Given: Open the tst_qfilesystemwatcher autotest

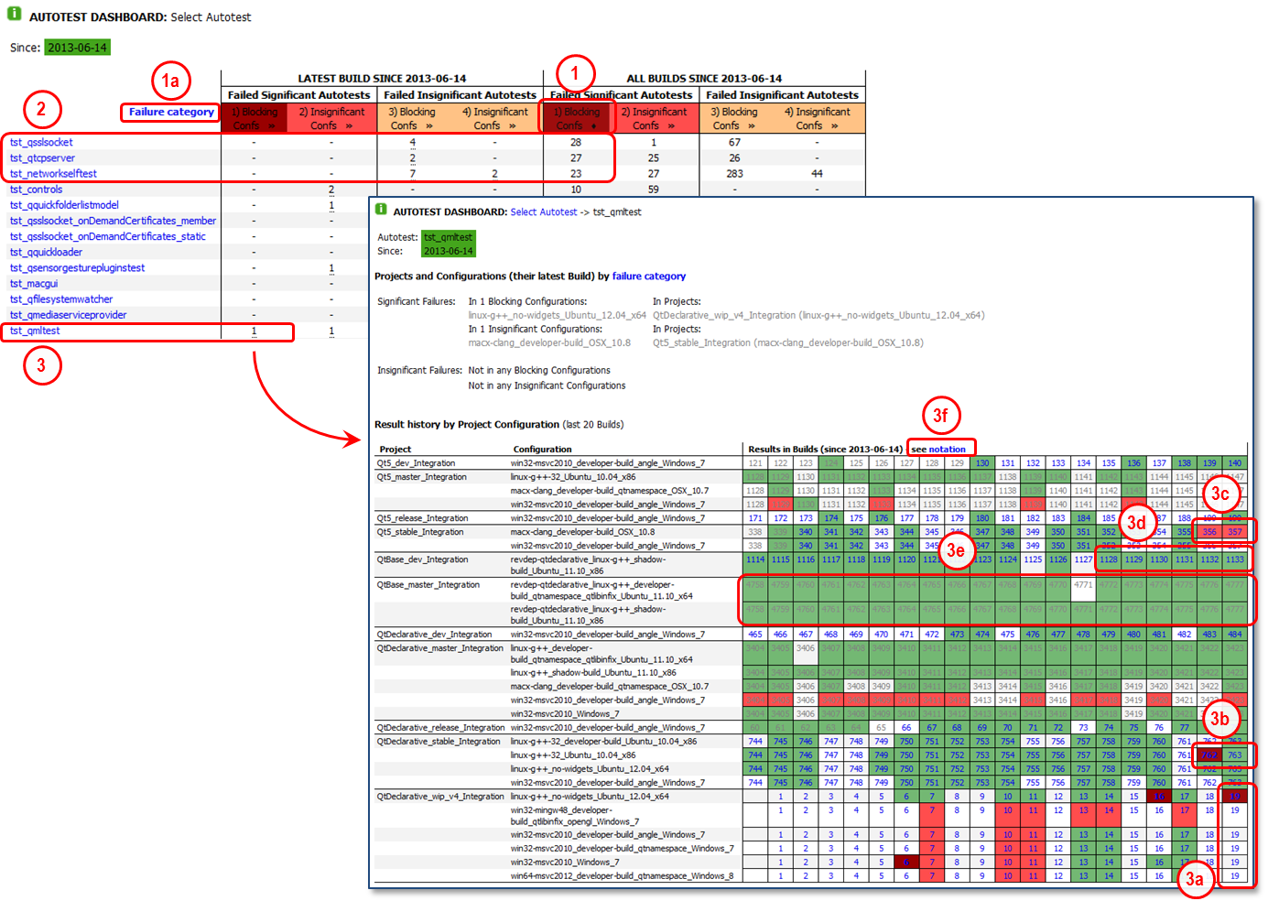Looking at the screenshot, I should coord(61,299).
